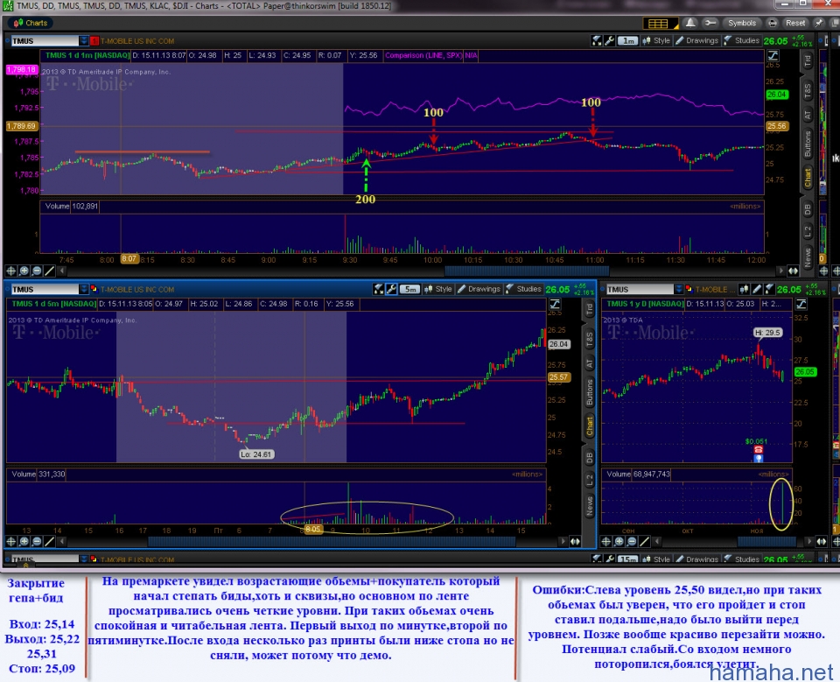Select the line drawing tool under 1m chart

coord(49,271)
